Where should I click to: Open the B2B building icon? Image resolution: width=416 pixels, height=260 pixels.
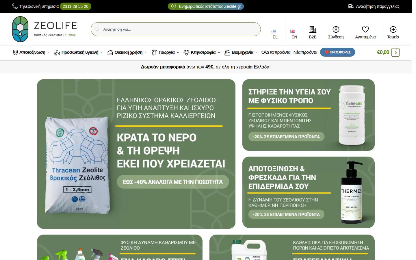[x=313, y=29]
